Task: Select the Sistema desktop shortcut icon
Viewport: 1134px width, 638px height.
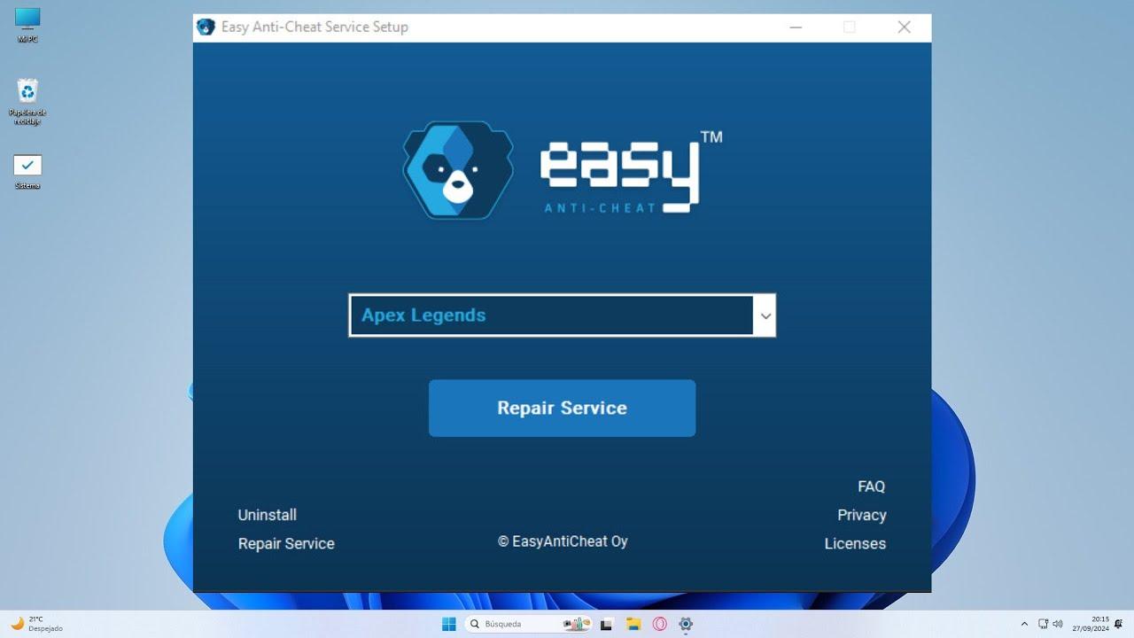Action: (27, 172)
